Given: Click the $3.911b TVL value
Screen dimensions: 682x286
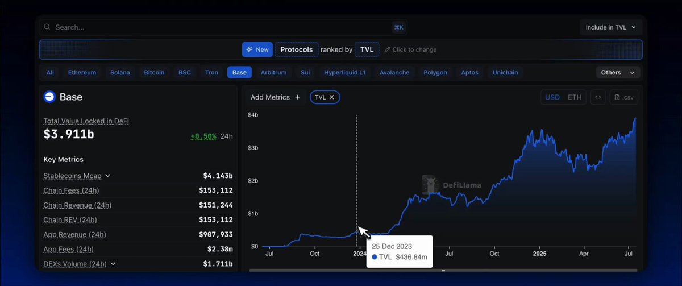Looking at the screenshot, I should coord(69,135).
